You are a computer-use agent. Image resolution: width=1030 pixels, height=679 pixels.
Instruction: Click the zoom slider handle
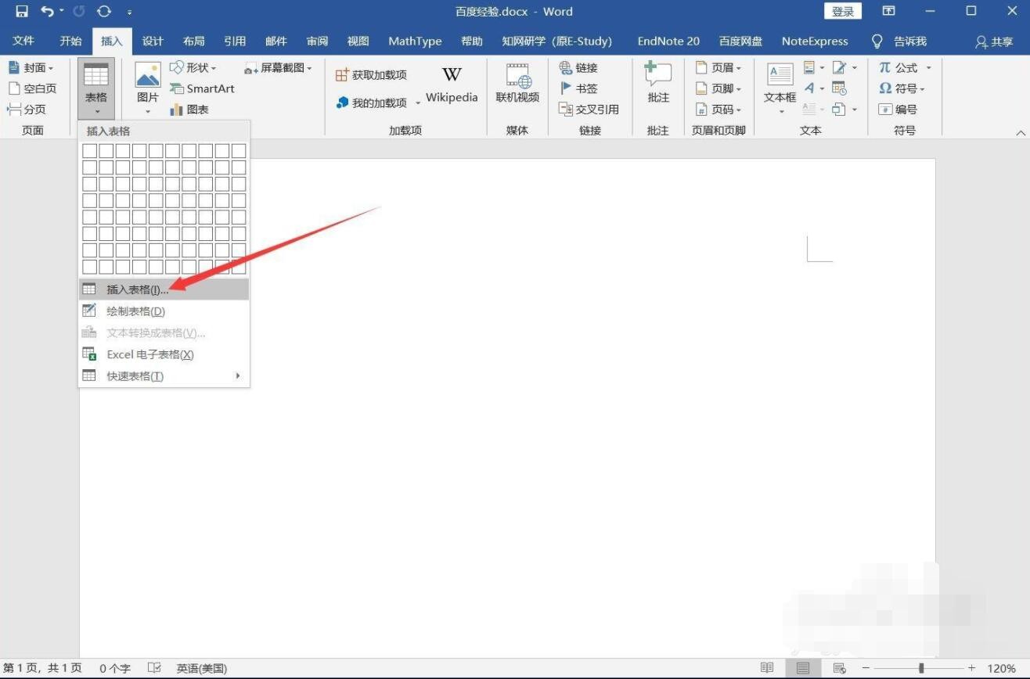tap(921, 668)
